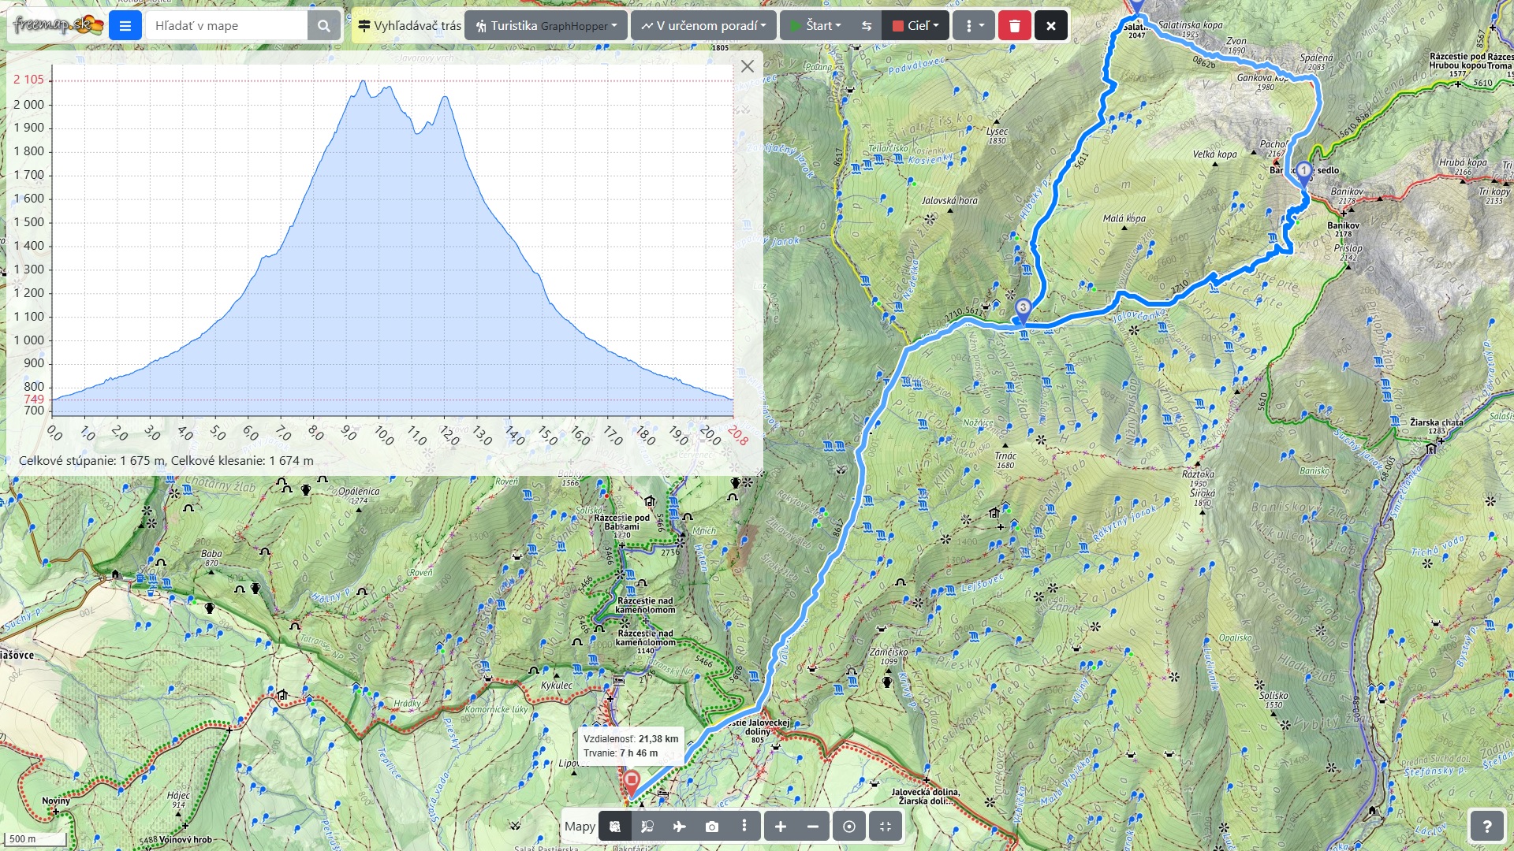This screenshot has width=1514, height=851.
Task: Open map layers three-dots more menu
Action: click(744, 826)
